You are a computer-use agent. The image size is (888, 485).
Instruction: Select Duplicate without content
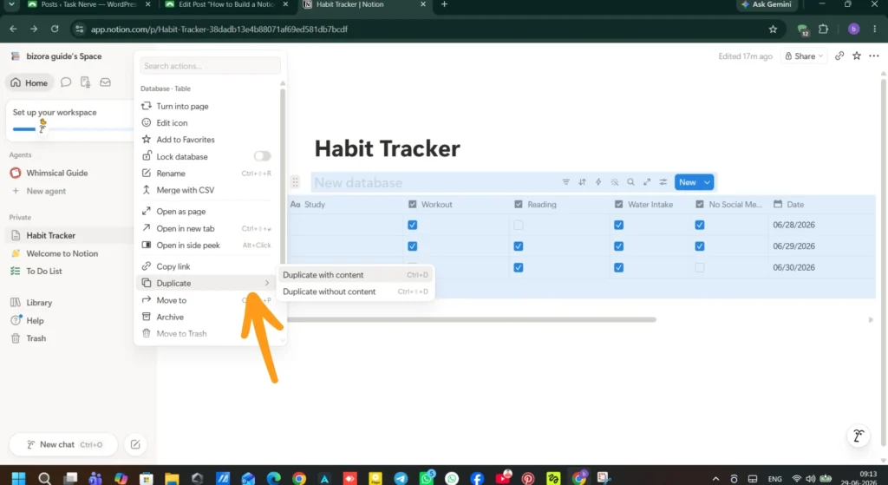(x=355, y=292)
